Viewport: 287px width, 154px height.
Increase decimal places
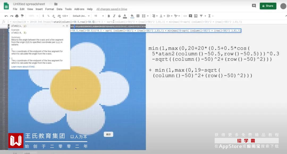coord(59,16)
